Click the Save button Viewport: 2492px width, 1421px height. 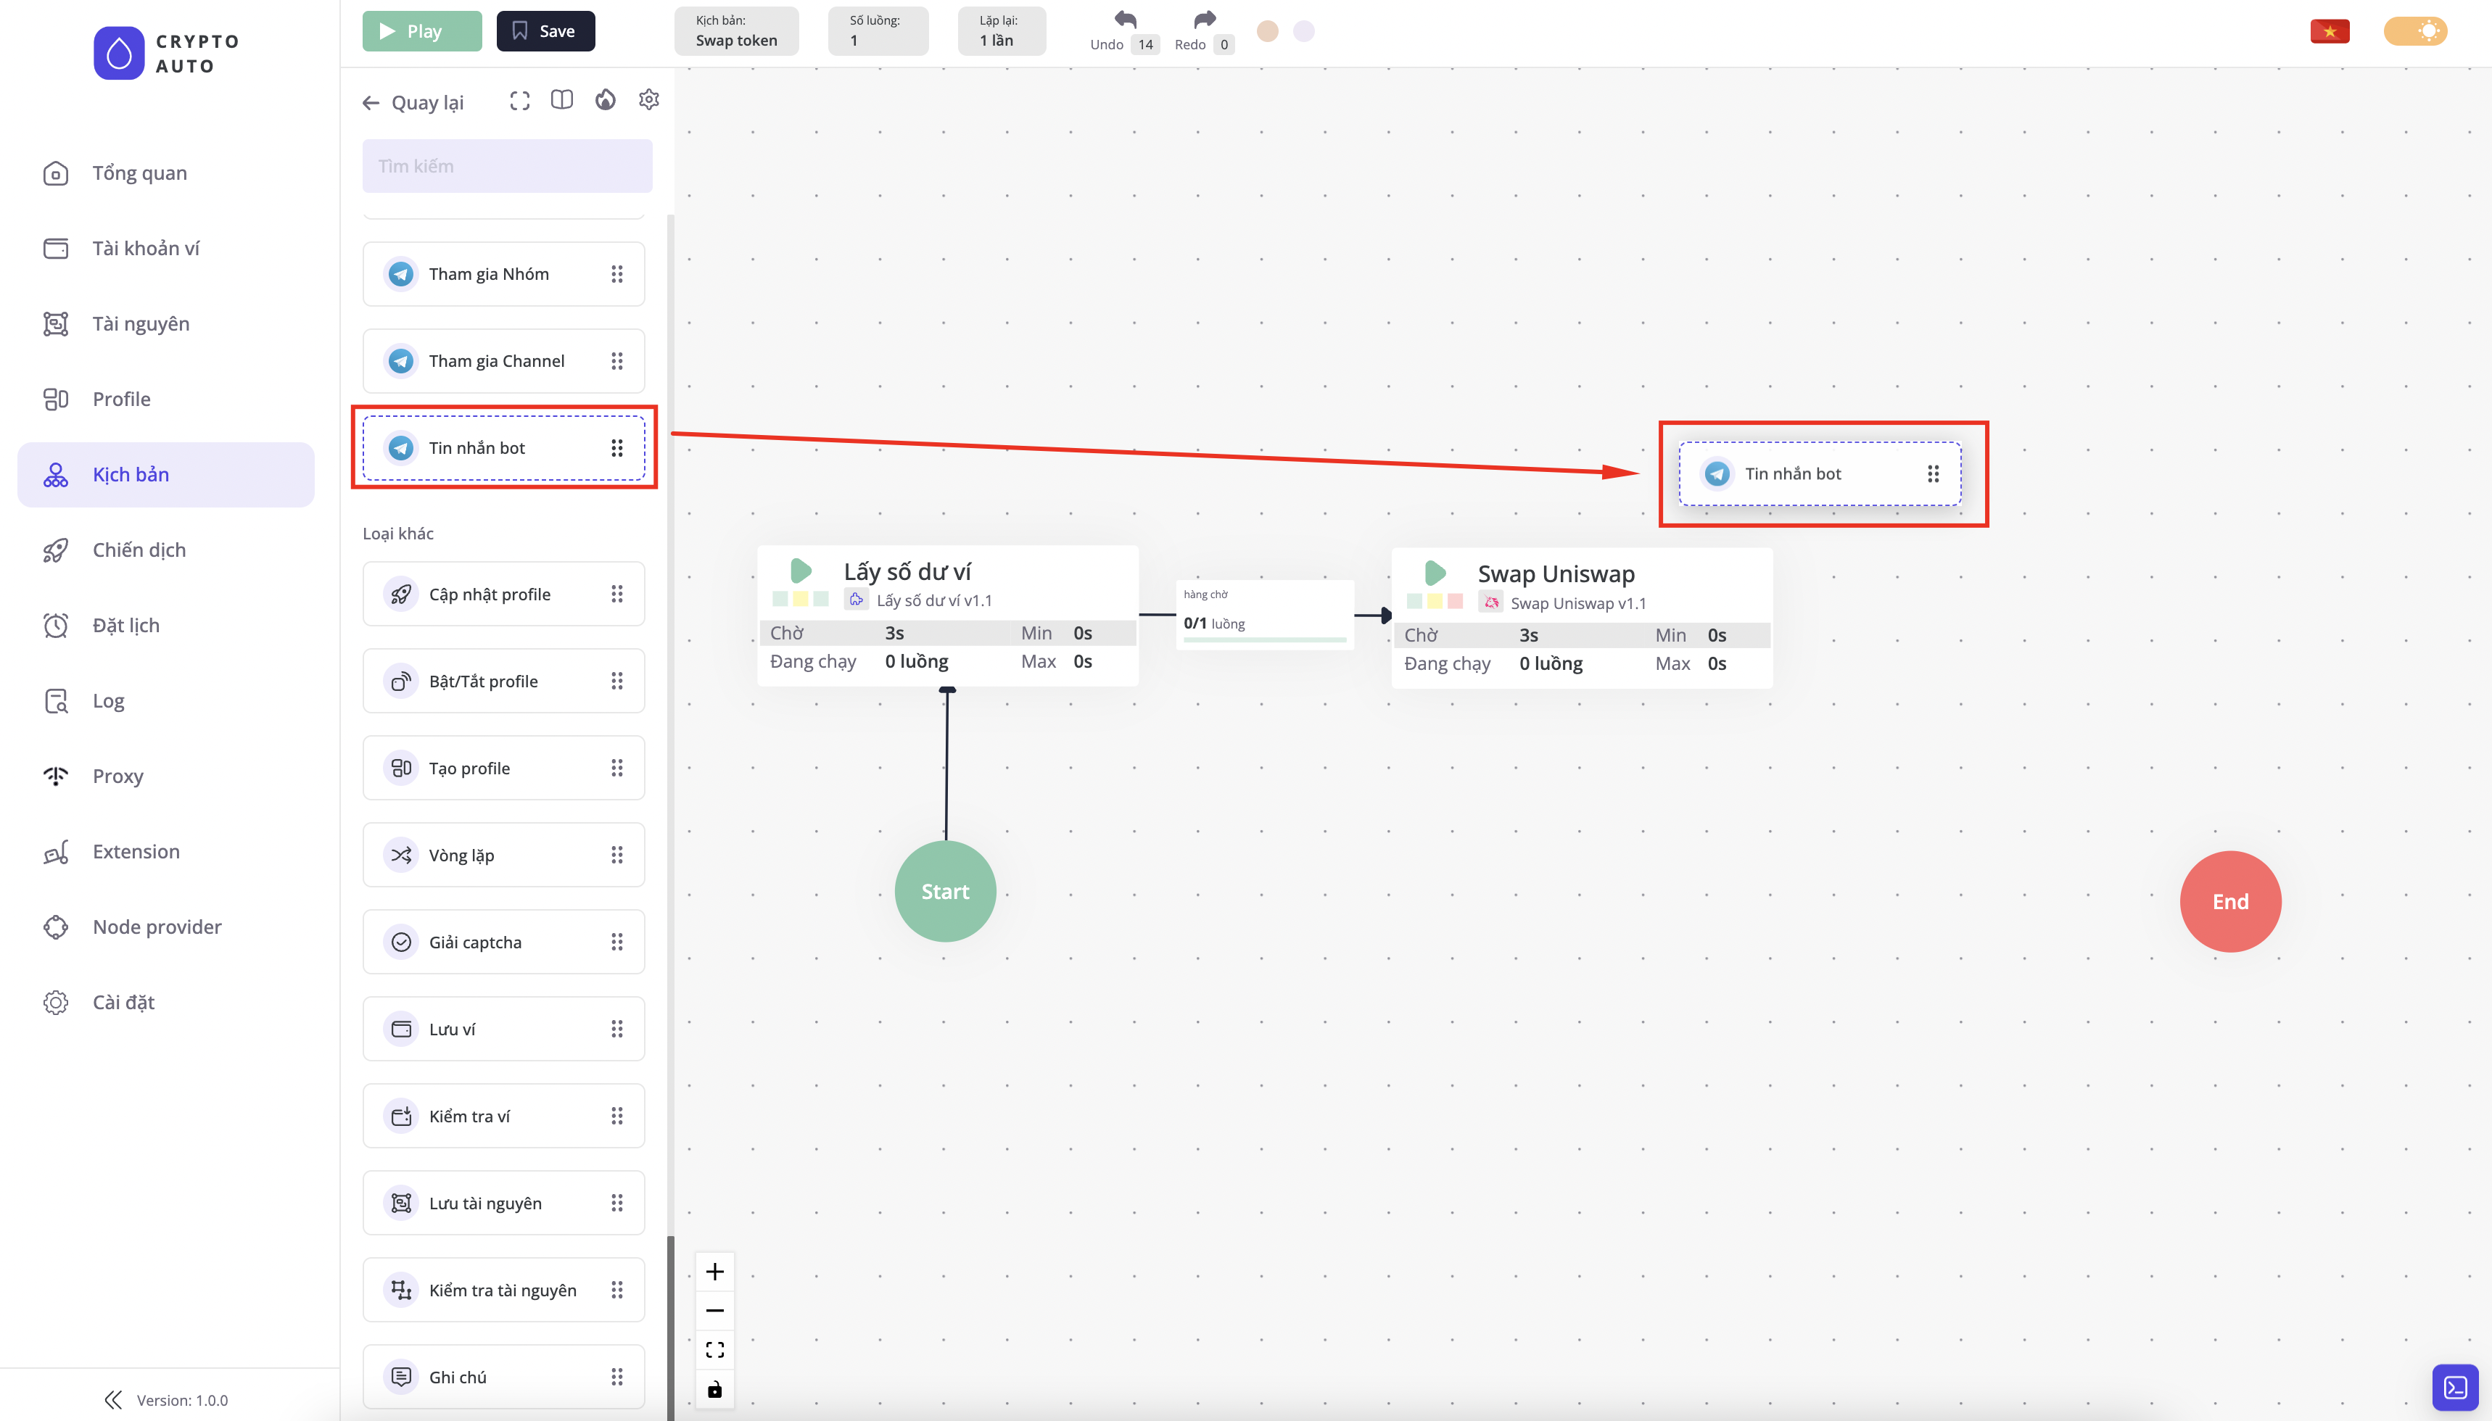pos(545,31)
